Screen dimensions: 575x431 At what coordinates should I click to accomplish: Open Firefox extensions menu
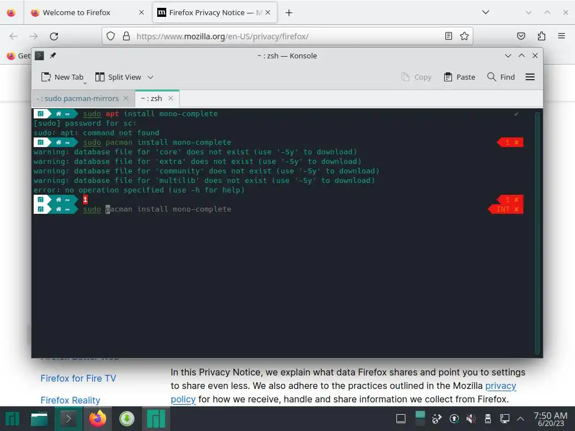[x=541, y=36]
